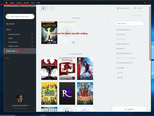Viewport: 154px width, 116px height.
Task: Collapse the Platform filter group
Action: pos(141,67)
